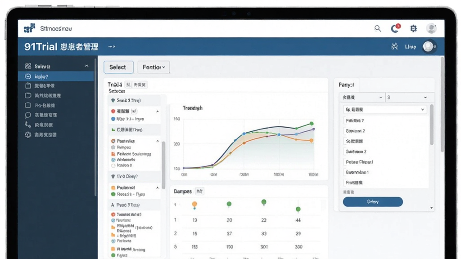Collapse the Paubonat group in the tree
The width and height of the screenshot is (461, 259).
[x=158, y=188]
